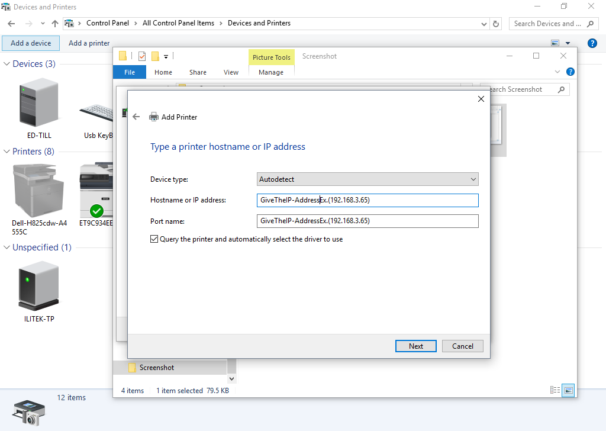Click the Add a device command
Screen dimensions: 606x431
point(31,43)
